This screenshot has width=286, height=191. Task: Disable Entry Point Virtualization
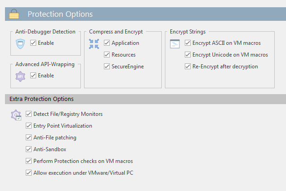28,126
